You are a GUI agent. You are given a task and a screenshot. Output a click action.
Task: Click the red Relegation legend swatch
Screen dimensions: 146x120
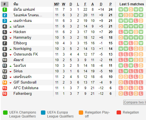click(x=119, y=112)
